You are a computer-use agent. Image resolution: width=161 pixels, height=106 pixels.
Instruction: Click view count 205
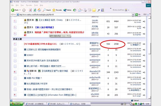click(x=116, y=95)
